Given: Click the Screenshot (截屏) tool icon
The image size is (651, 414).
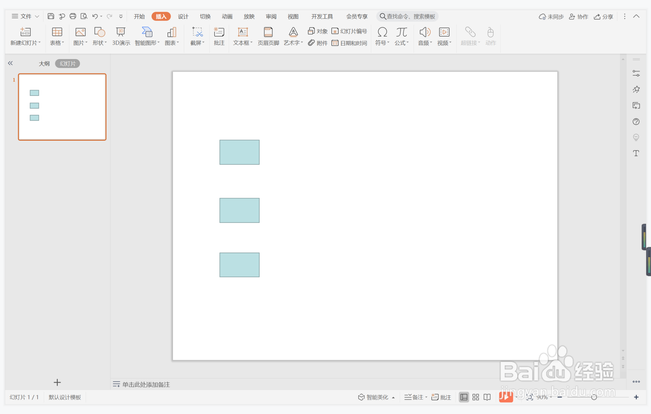Looking at the screenshot, I should click(x=197, y=32).
